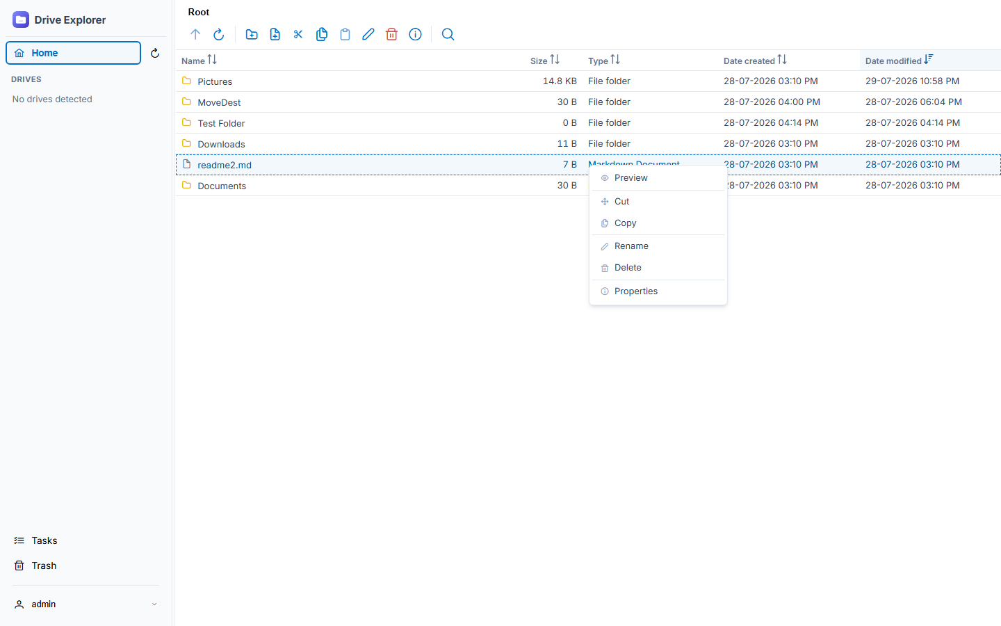Viewport: 1001px width, 626px height.
Task: Refresh the file list in toolbar
Action: 218,34
